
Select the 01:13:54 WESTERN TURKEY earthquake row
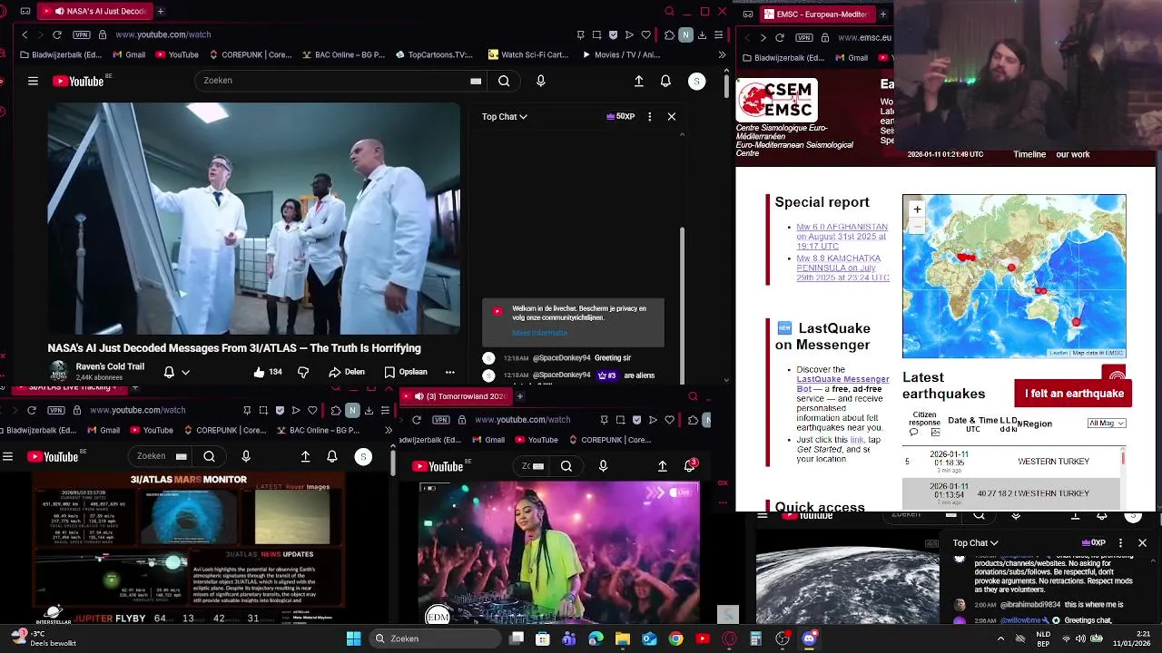pyautogui.click(x=1011, y=493)
